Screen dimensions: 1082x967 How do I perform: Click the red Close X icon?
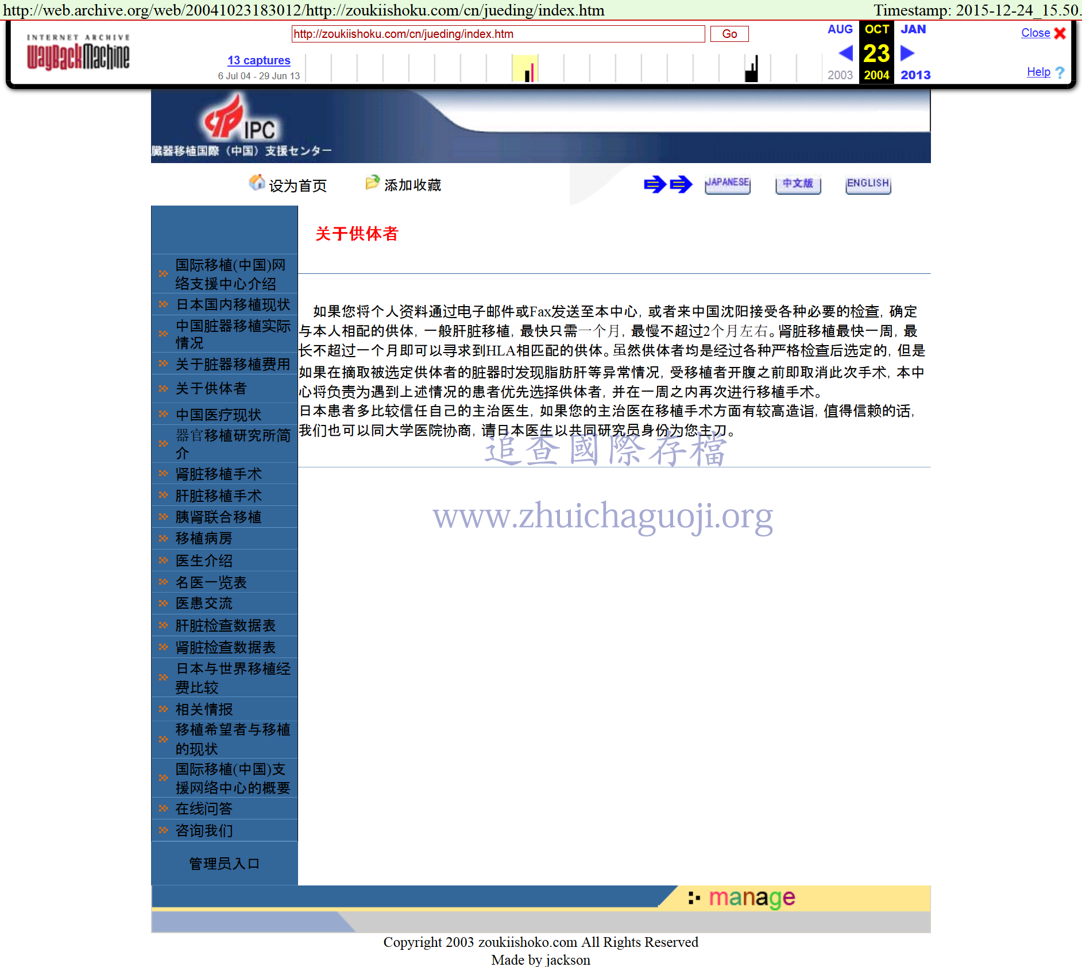(1060, 33)
